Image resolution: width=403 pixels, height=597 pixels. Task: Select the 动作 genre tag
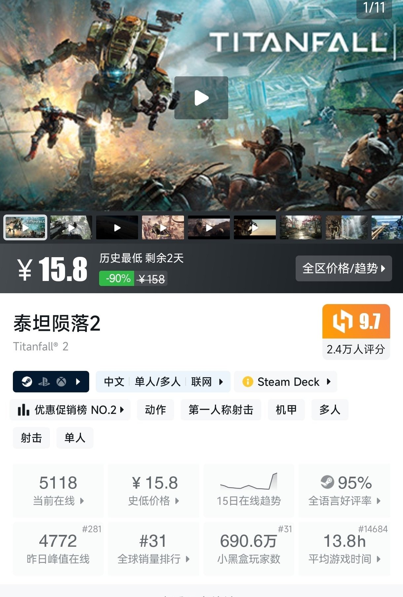click(155, 410)
